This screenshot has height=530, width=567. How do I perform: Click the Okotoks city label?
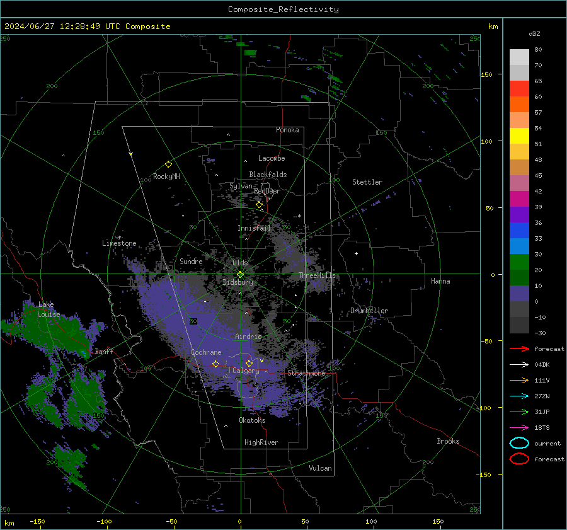252,420
